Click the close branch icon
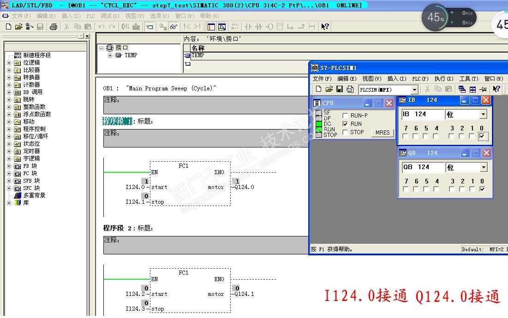 tap(301, 27)
